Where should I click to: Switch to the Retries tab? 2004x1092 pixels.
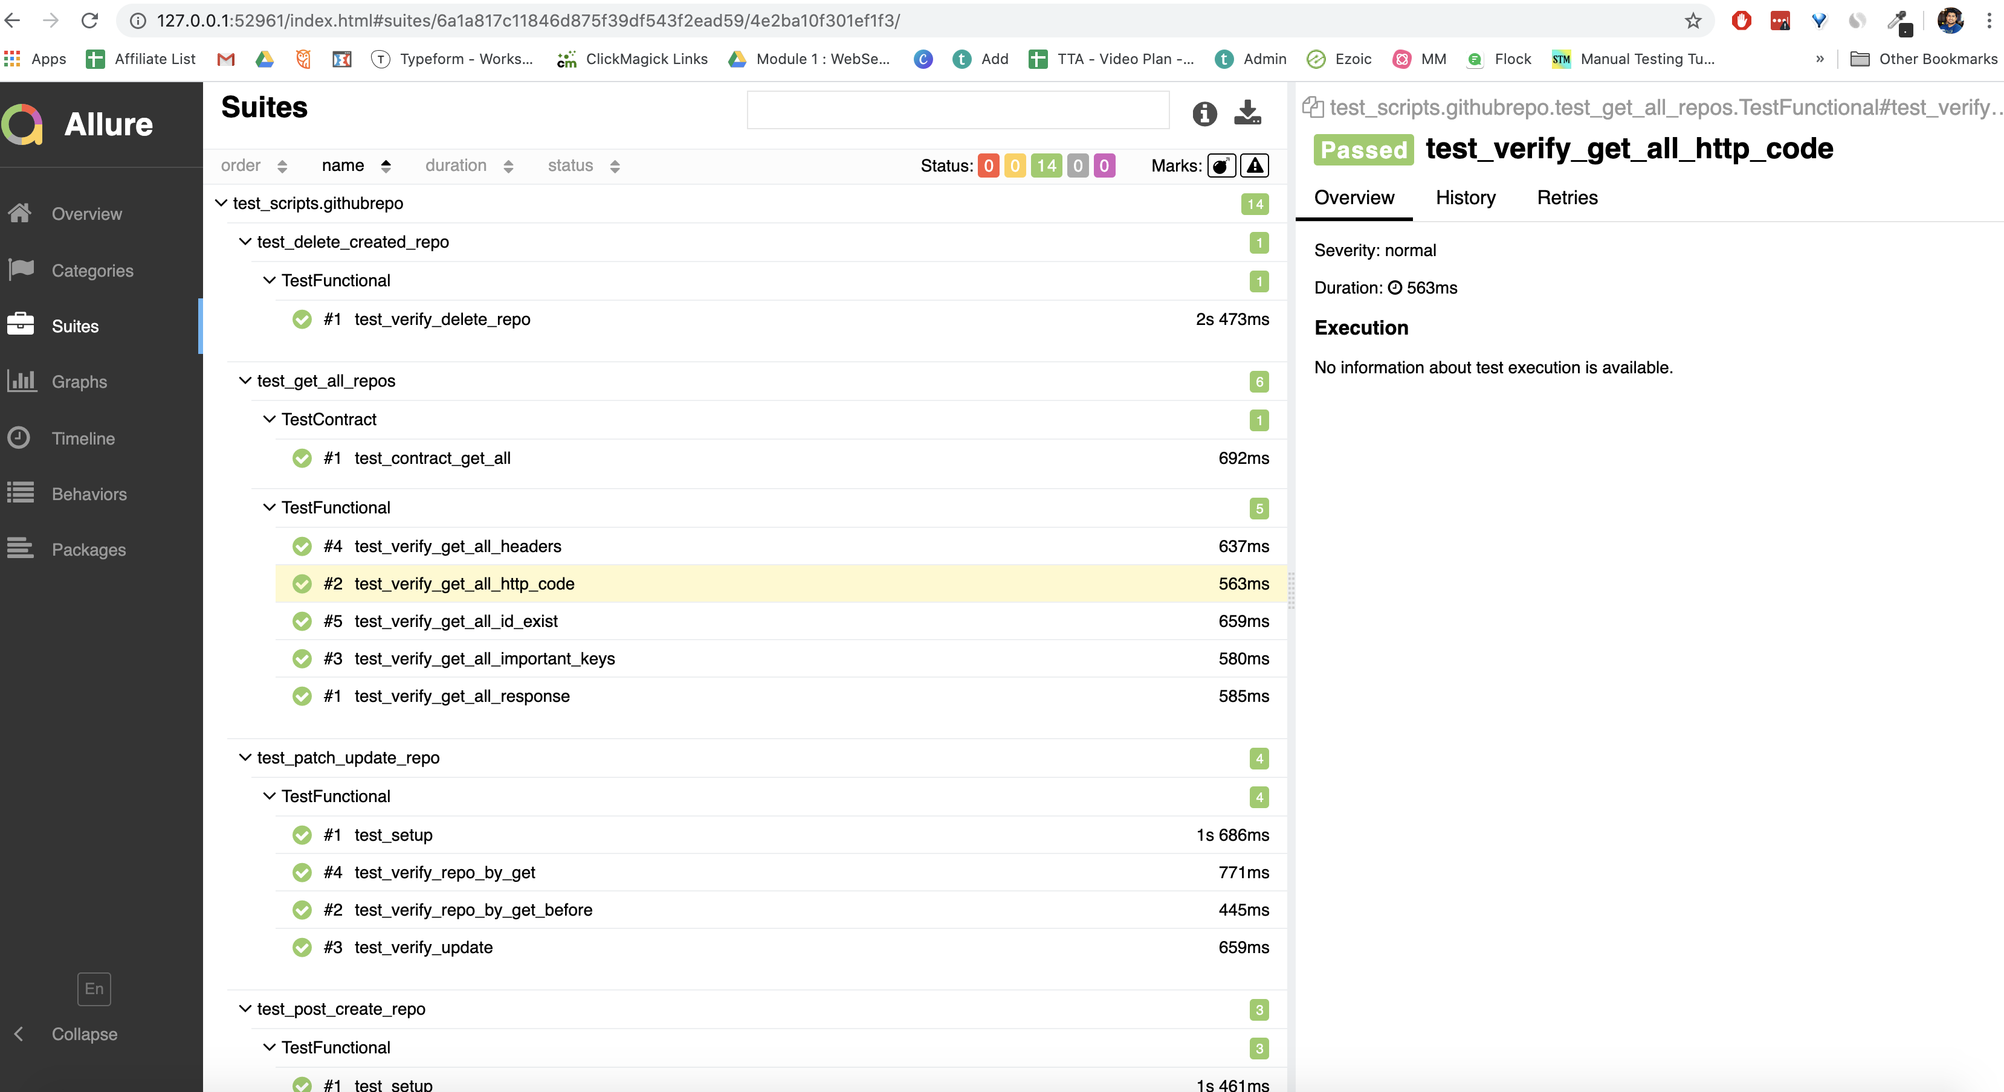point(1567,198)
